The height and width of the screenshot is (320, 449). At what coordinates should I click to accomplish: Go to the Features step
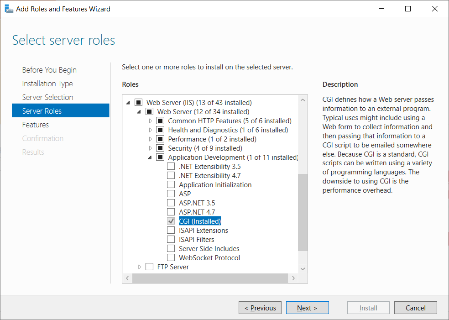click(x=36, y=125)
